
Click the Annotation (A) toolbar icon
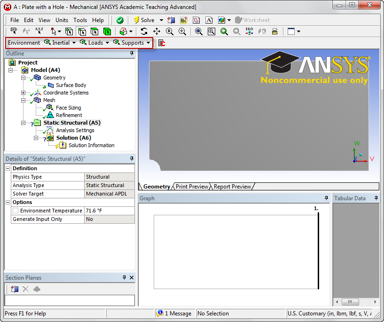click(x=209, y=20)
